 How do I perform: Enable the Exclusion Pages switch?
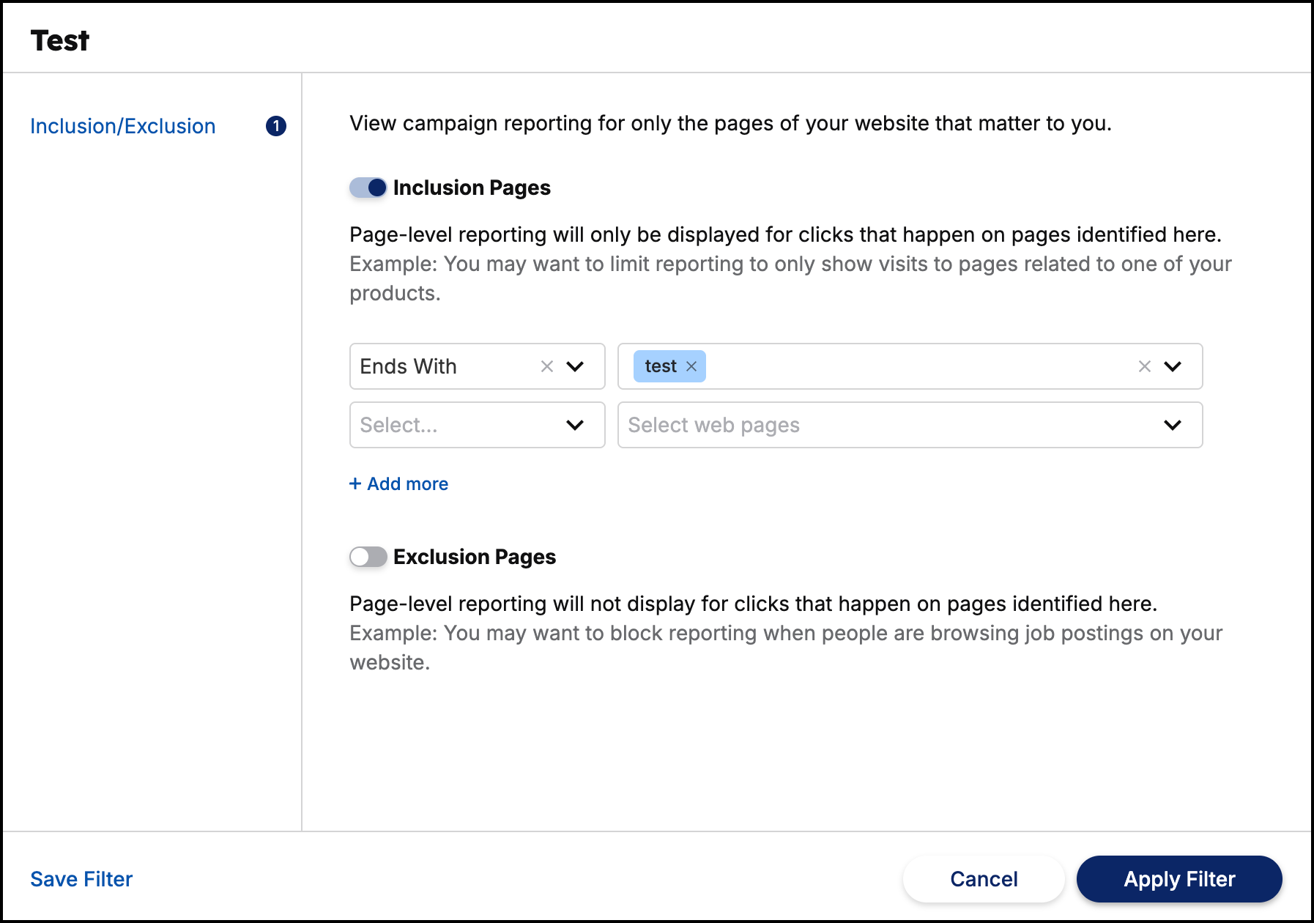(x=368, y=557)
